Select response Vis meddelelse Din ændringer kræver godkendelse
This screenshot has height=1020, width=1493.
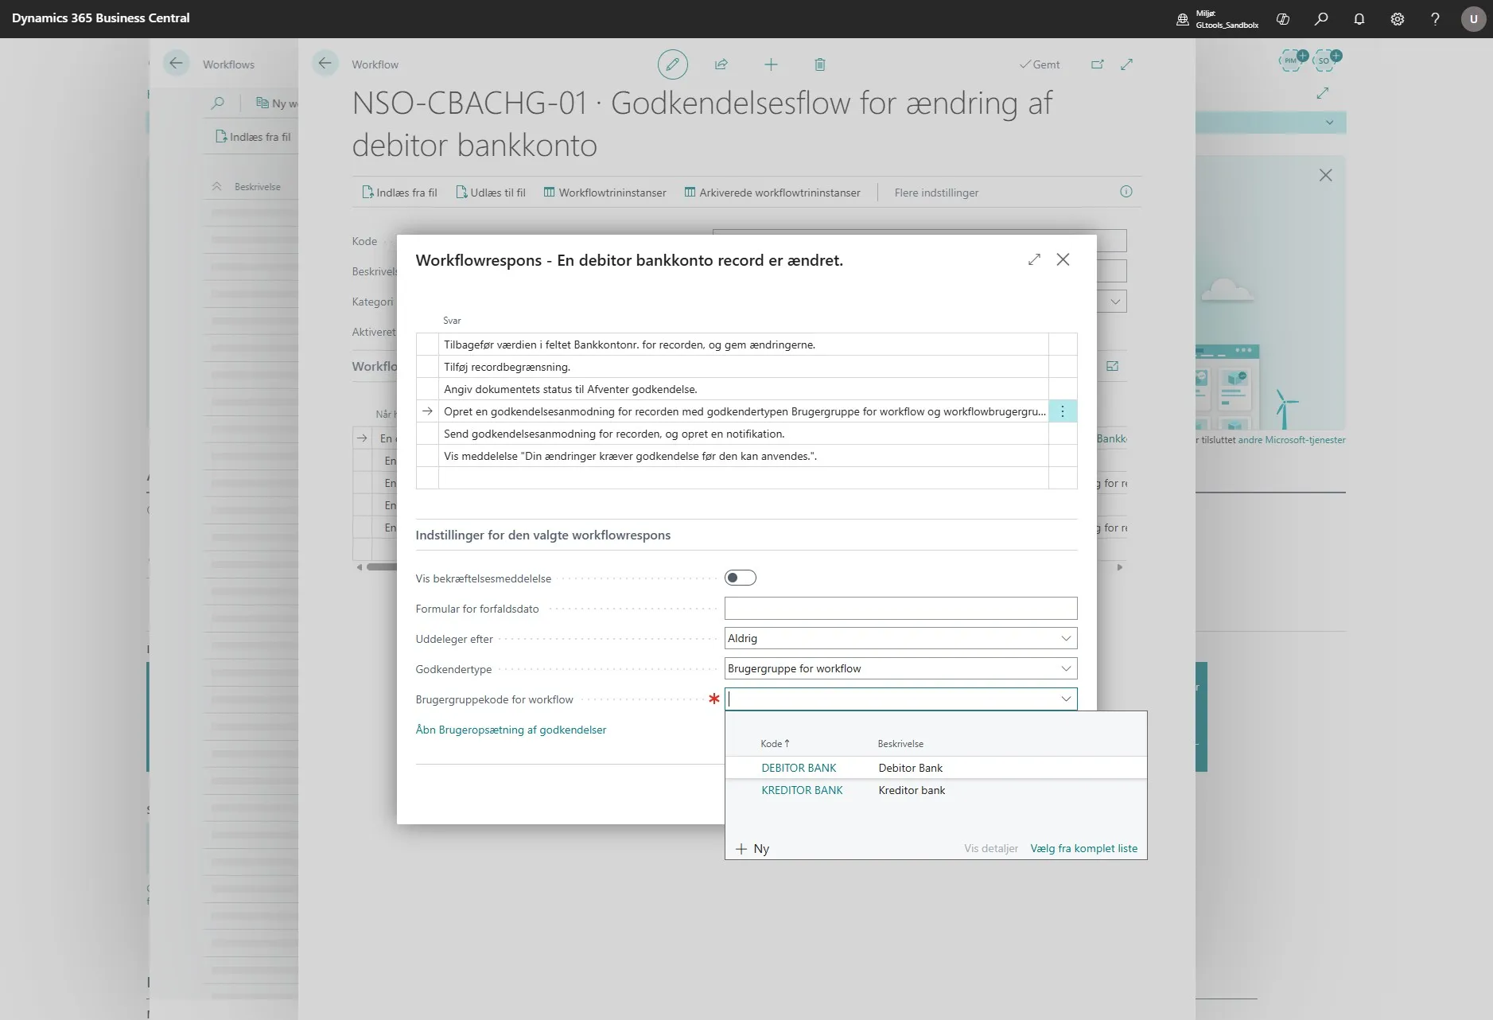744,456
